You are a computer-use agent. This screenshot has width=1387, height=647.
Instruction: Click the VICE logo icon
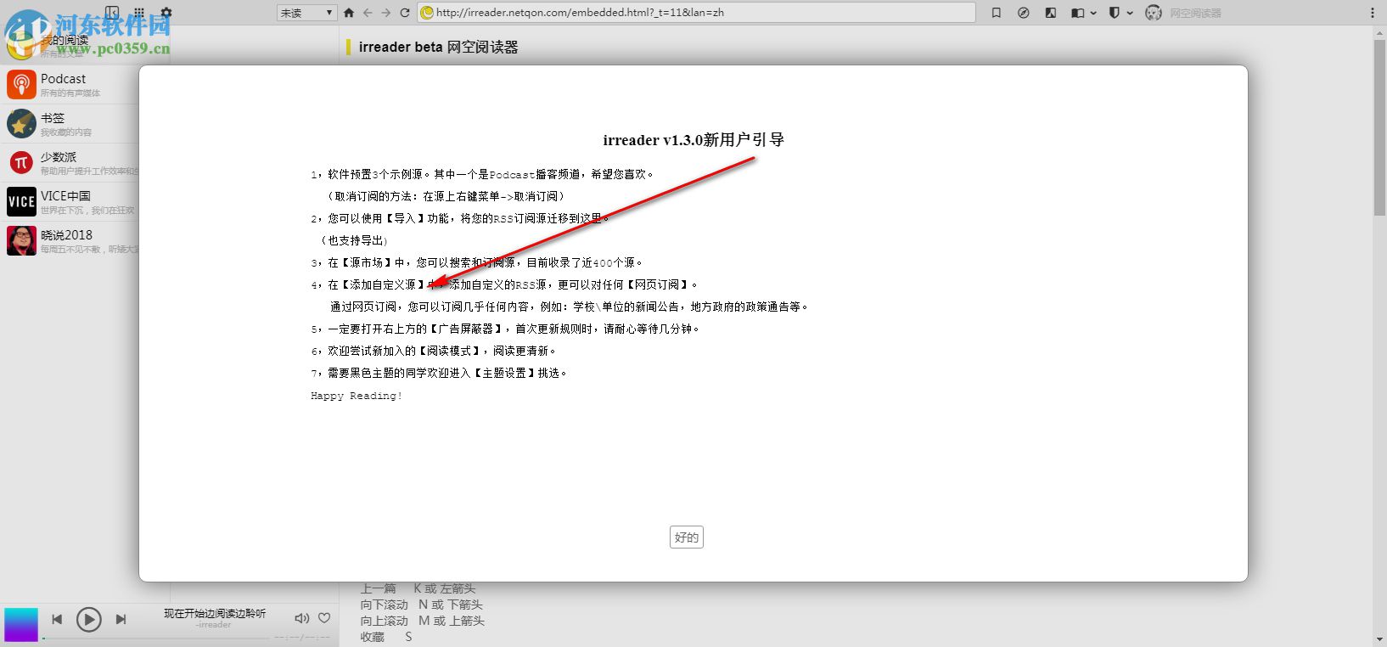point(21,202)
